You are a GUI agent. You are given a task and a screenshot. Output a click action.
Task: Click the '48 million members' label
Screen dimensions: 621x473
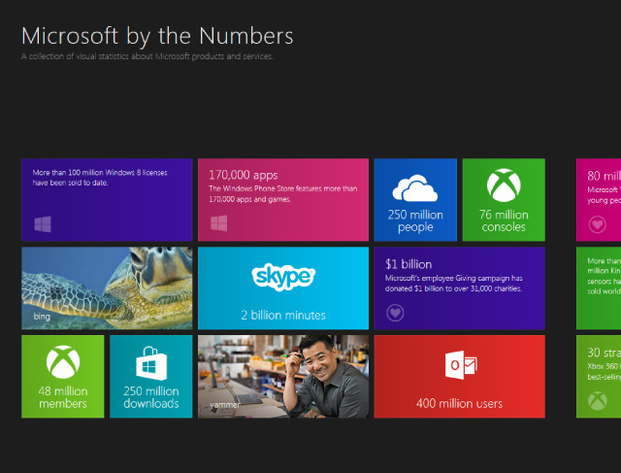[x=63, y=397]
